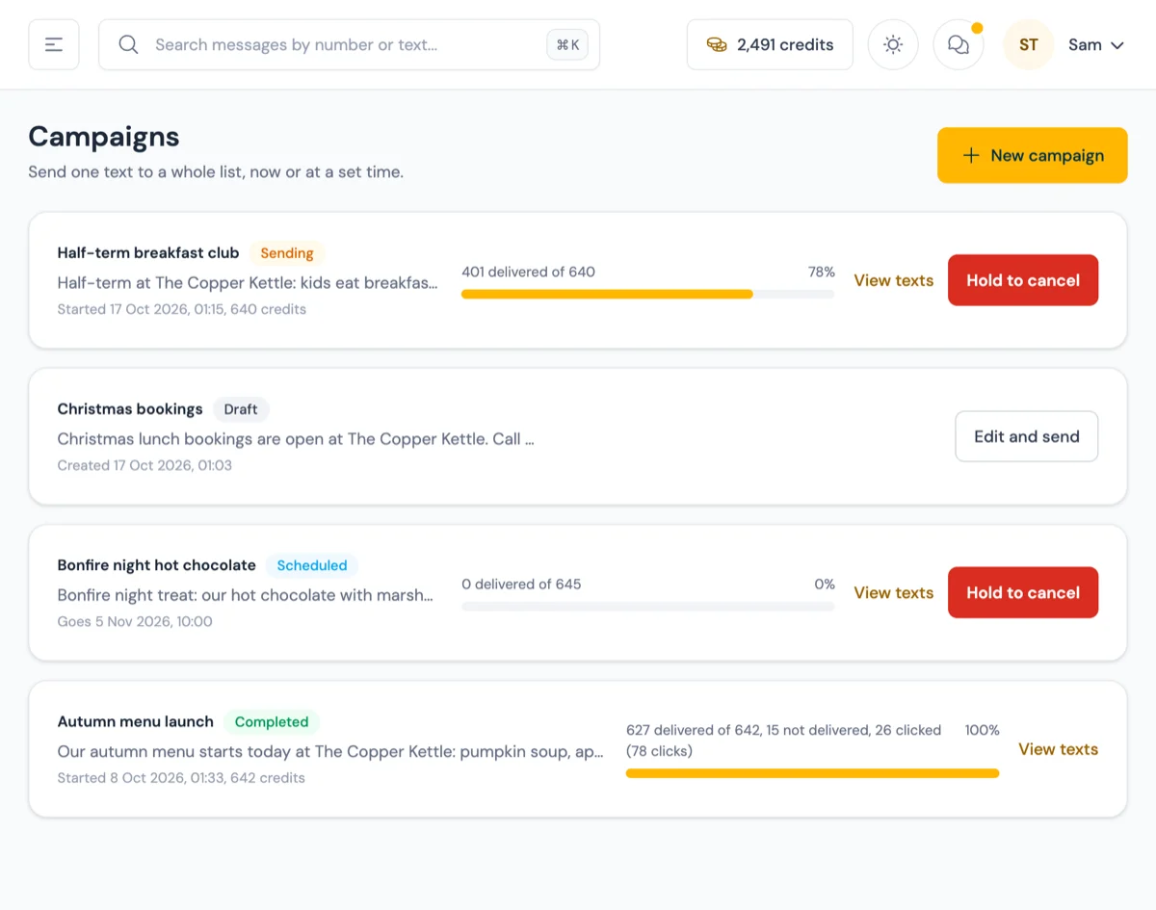This screenshot has height=910, width=1156.
Task: Create a New campaign
Action: [1033, 155]
